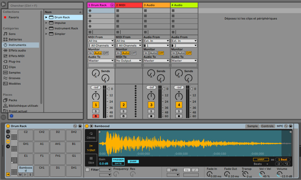Open Bibliothèque utilisateur in Places
Screen dimensions: 301x180
[x=23, y=106]
